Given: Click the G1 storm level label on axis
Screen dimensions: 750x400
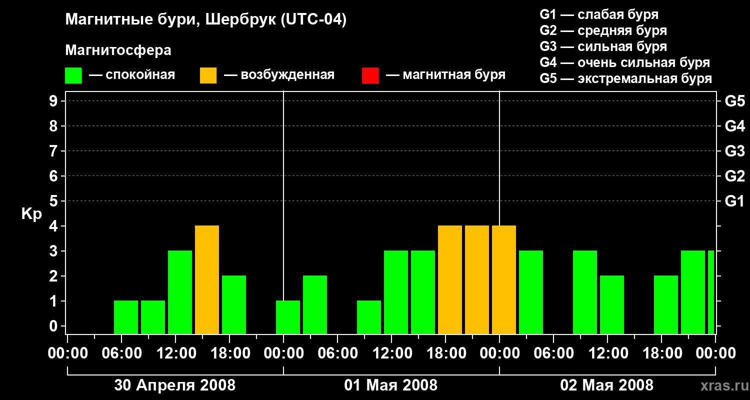Looking at the screenshot, I should (x=734, y=201).
